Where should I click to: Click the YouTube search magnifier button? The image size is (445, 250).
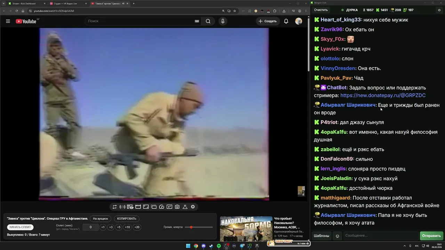pos(208,21)
